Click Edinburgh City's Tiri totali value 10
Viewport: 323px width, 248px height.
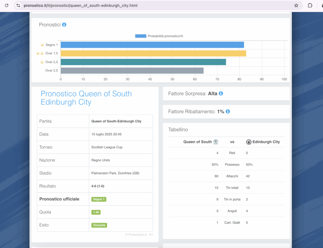coord(248,188)
